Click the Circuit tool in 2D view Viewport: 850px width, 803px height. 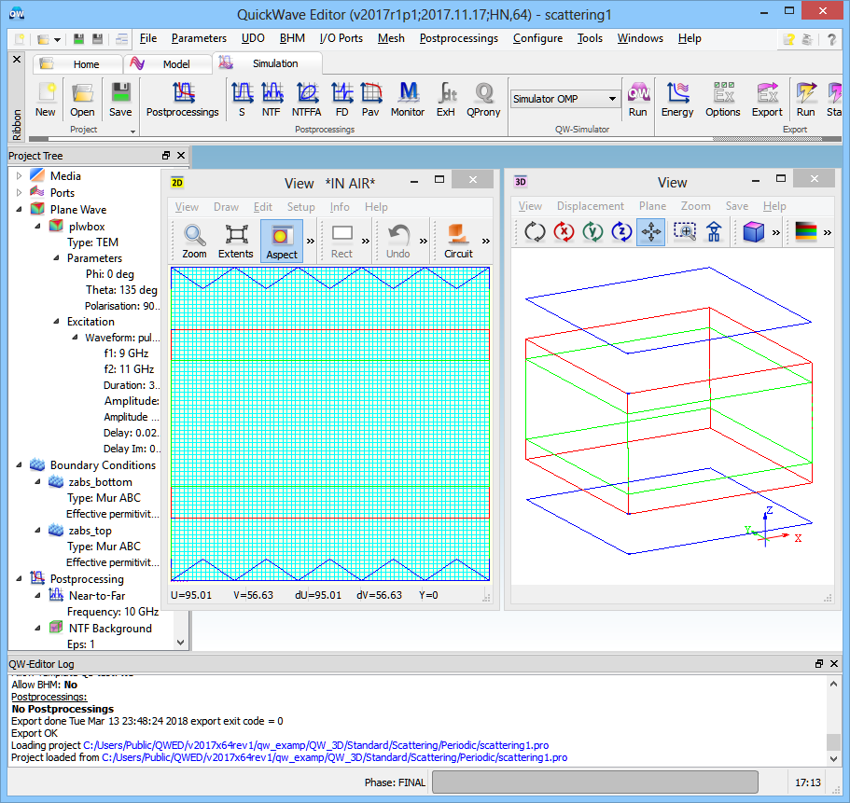458,241
